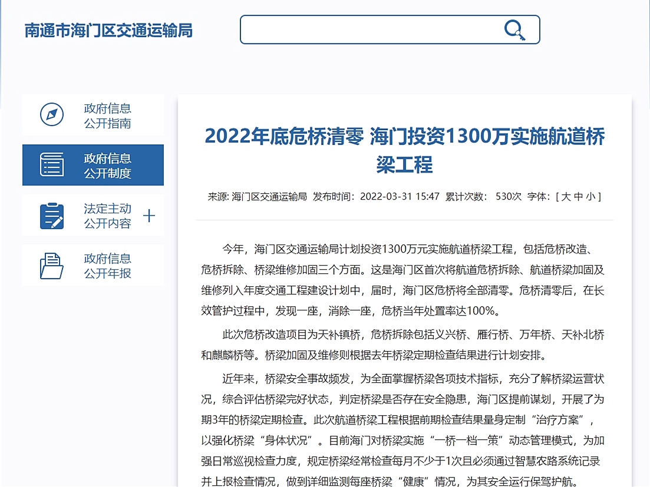Click source text 来源: 海门区交通运输局
Viewport: 650px width, 487px height.
257,197
